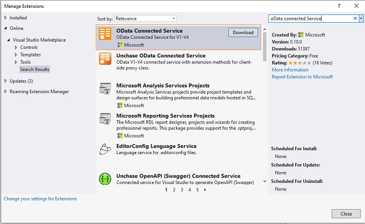Go to results page 5
The image size is (365, 224).
(x=197, y=190)
